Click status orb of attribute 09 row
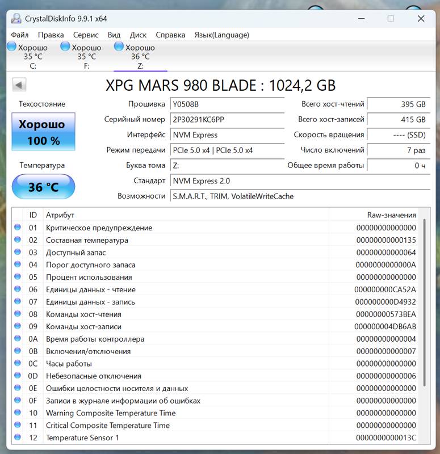 coord(18,326)
